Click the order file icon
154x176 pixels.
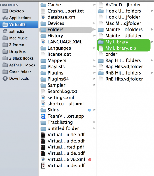point(101,54)
